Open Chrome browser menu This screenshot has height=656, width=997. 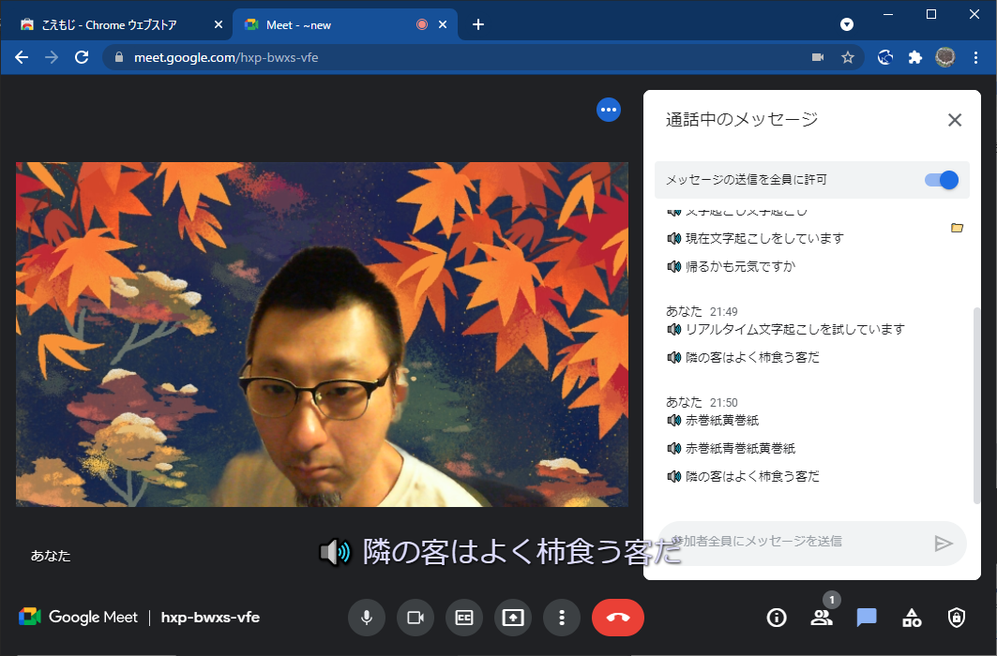tap(978, 57)
